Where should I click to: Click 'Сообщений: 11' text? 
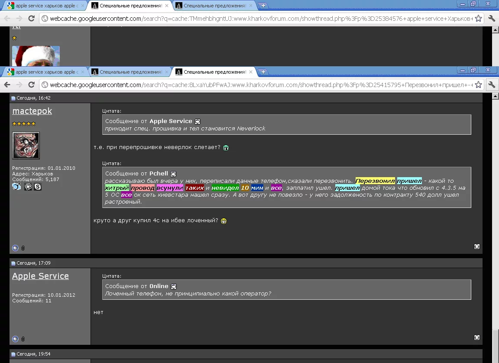click(x=32, y=301)
